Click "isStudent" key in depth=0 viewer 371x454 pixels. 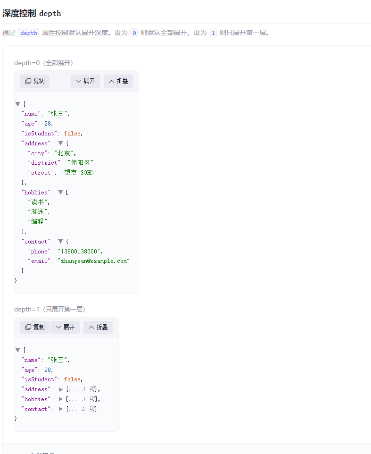(x=39, y=134)
